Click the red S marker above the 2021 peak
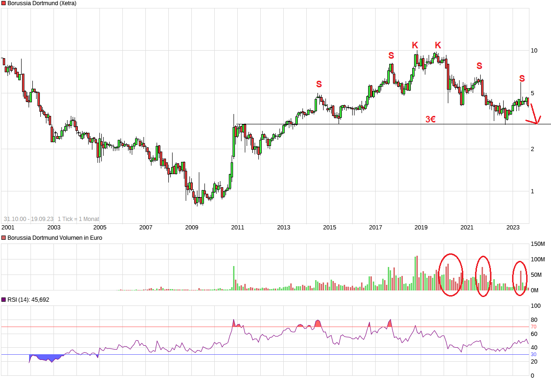 coord(479,66)
